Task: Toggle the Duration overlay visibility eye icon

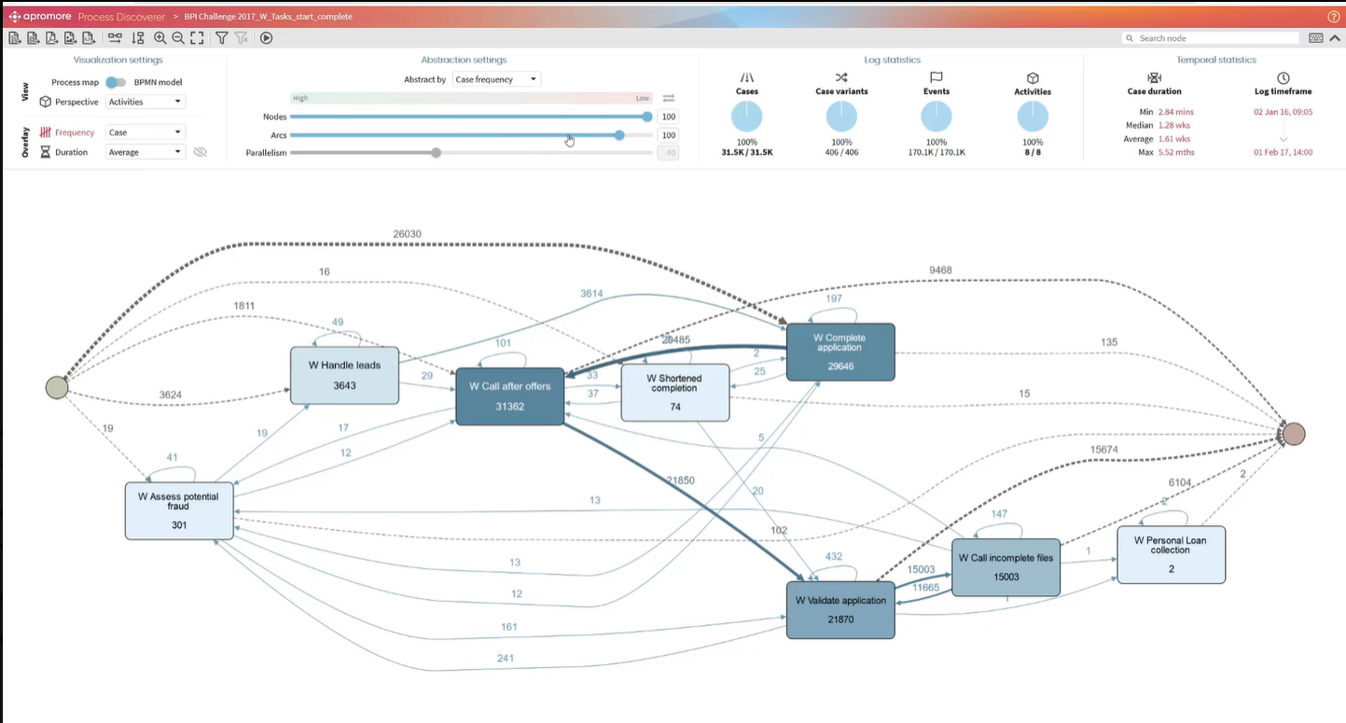Action: pos(201,152)
